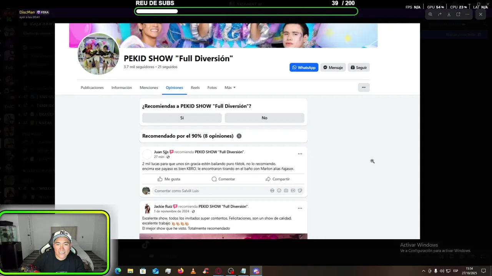Viewport: 492px width, 276px height.
Task: Open the image viewer's three-dot more menu
Action: click(467, 14)
